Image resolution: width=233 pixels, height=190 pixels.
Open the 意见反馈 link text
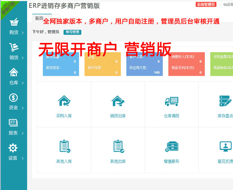point(225,161)
